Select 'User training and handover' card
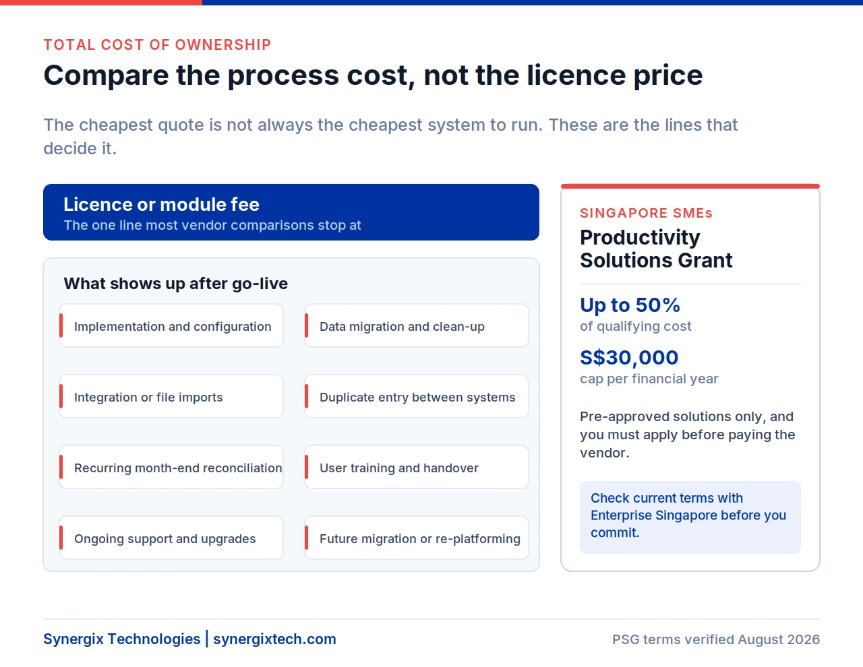Image resolution: width=863 pixels, height=667 pixels. coord(417,467)
